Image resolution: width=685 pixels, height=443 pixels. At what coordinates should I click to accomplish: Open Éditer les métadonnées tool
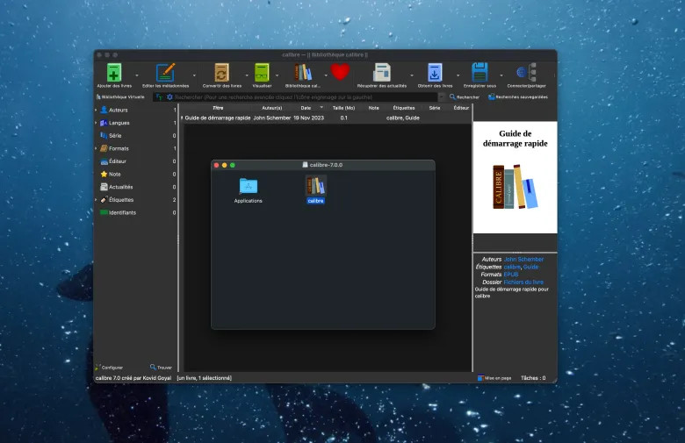click(165, 72)
